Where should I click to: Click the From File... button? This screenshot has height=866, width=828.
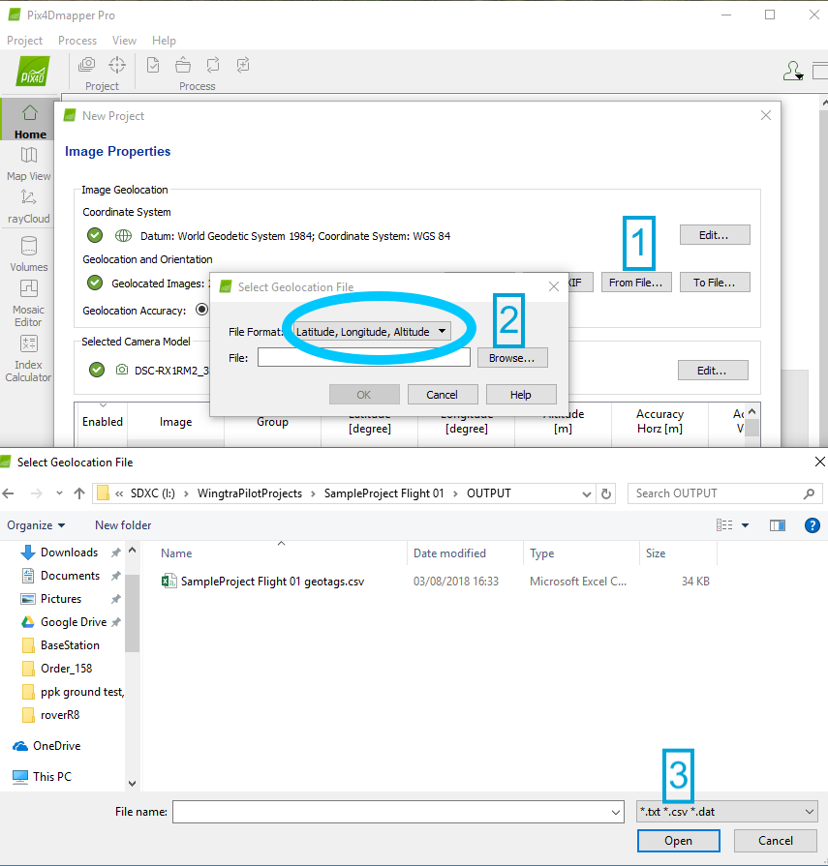tap(635, 283)
